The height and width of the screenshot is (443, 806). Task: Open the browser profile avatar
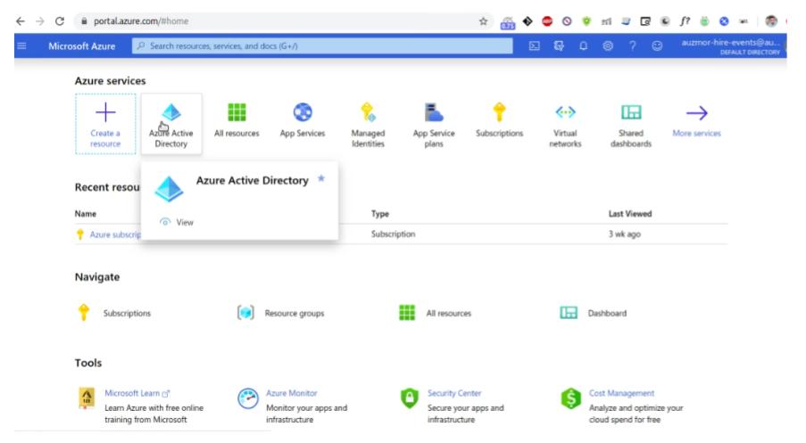pos(771,21)
